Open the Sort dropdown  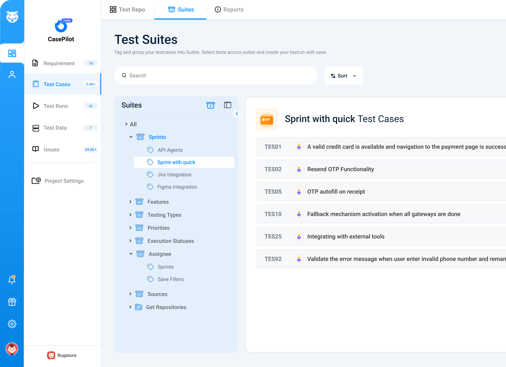[x=343, y=76]
